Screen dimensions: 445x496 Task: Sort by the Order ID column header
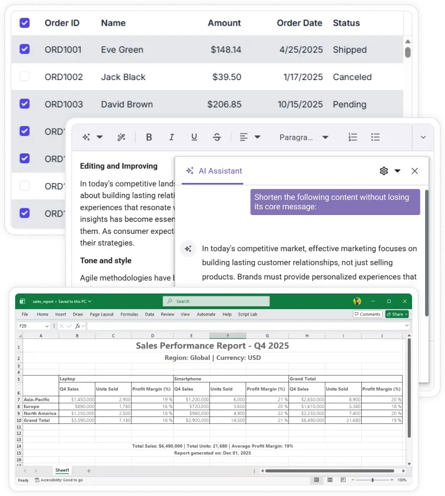pos(62,23)
